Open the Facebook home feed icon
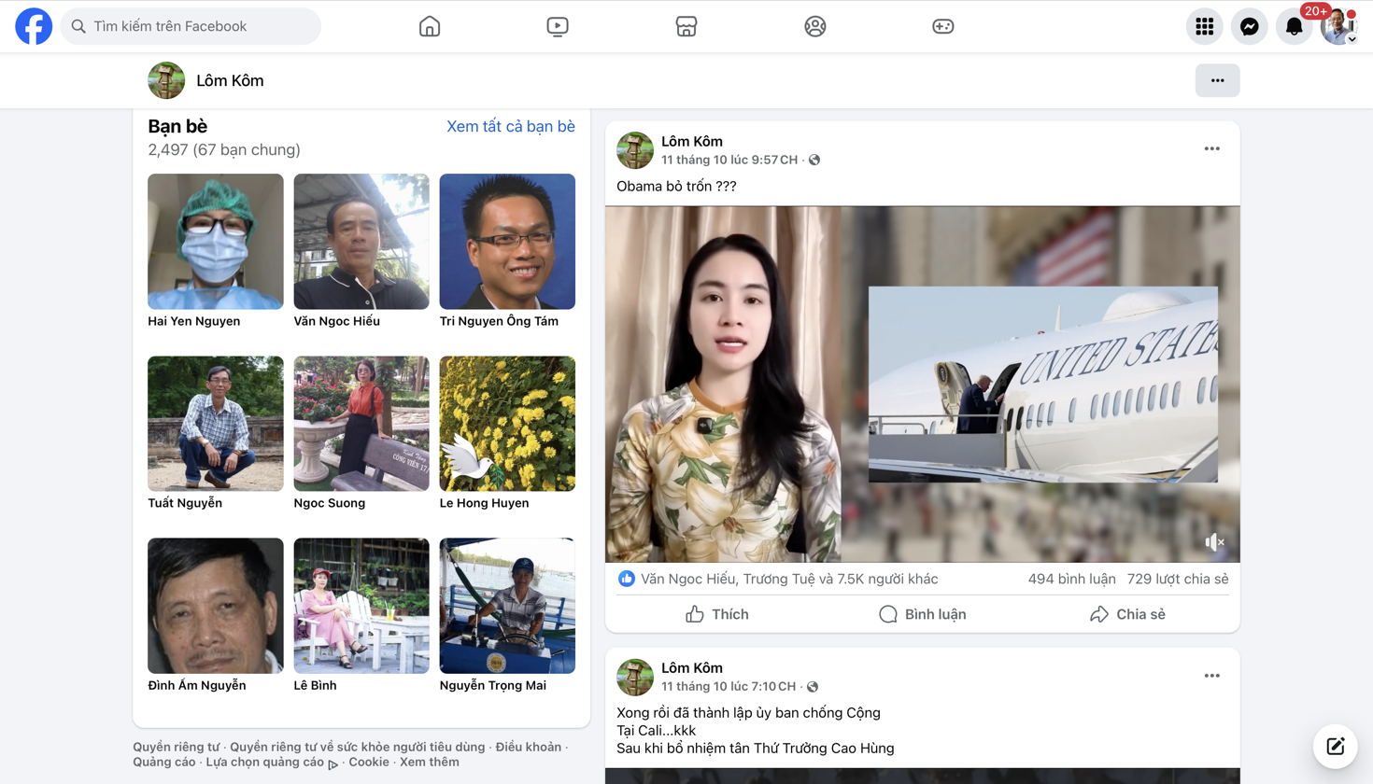This screenshot has width=1373, height=784. click(x=430, y=26)
